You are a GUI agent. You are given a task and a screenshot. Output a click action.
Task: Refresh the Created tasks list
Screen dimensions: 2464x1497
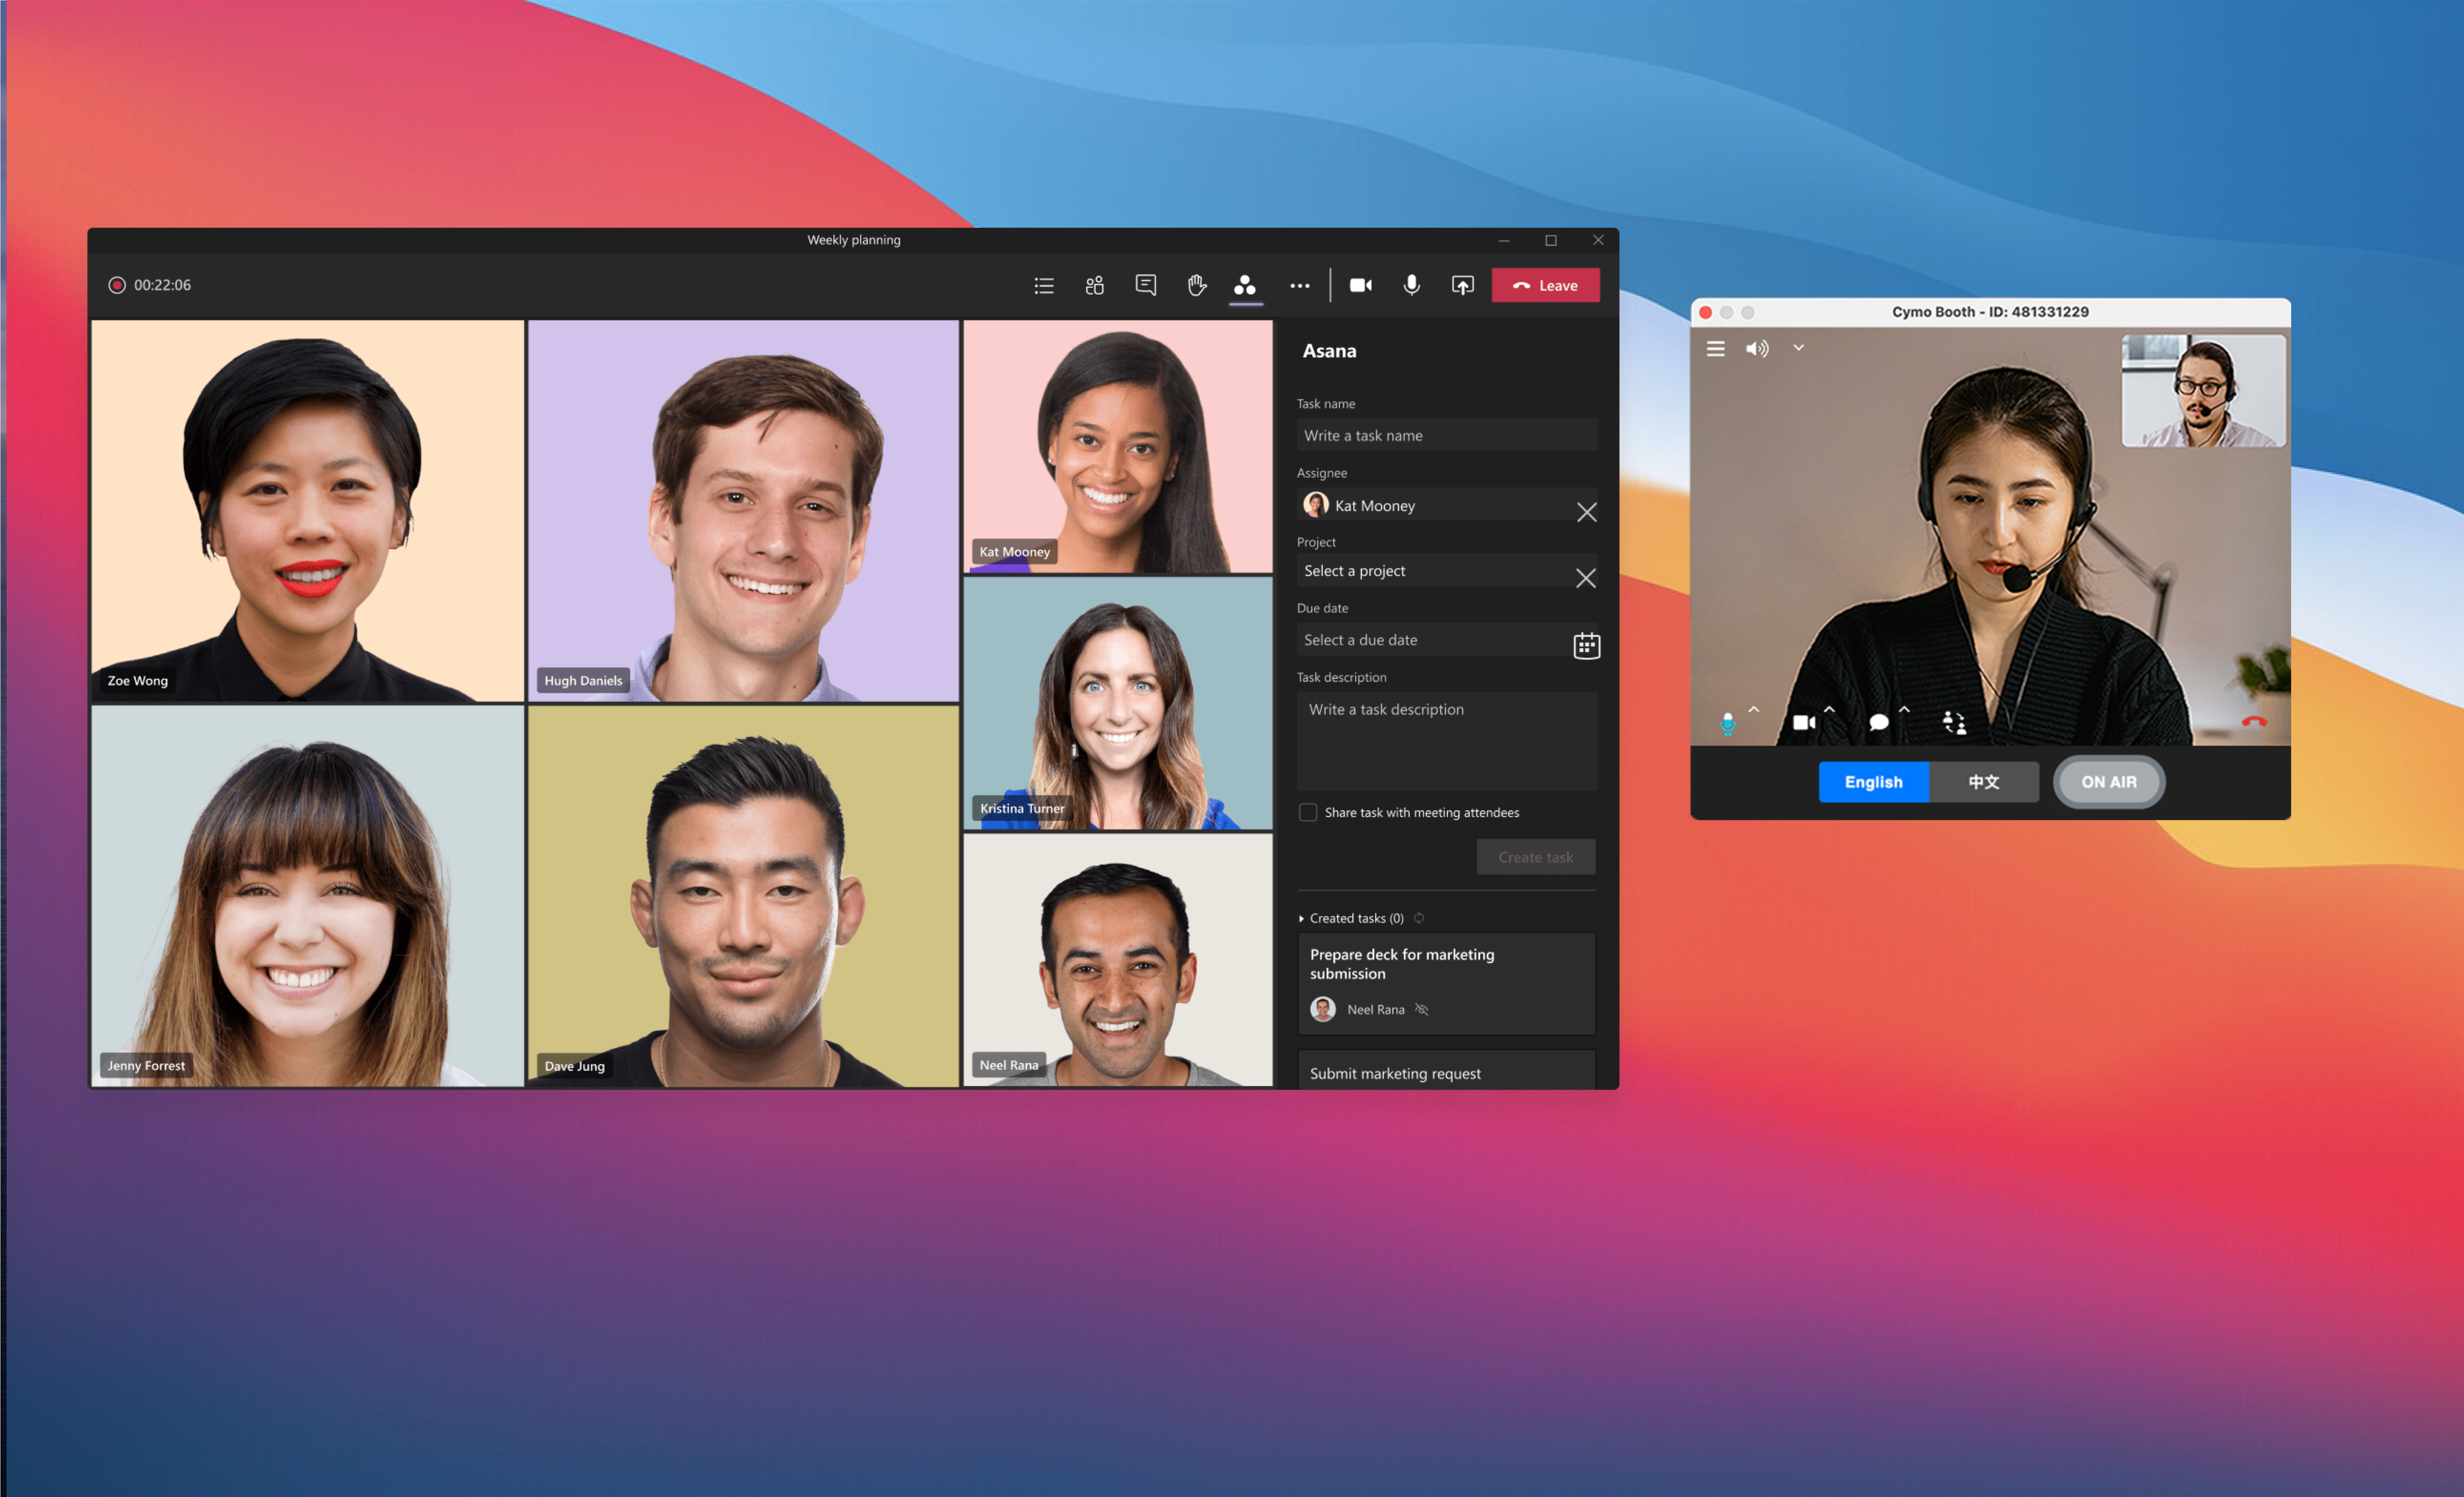[x=1419, y=918]
